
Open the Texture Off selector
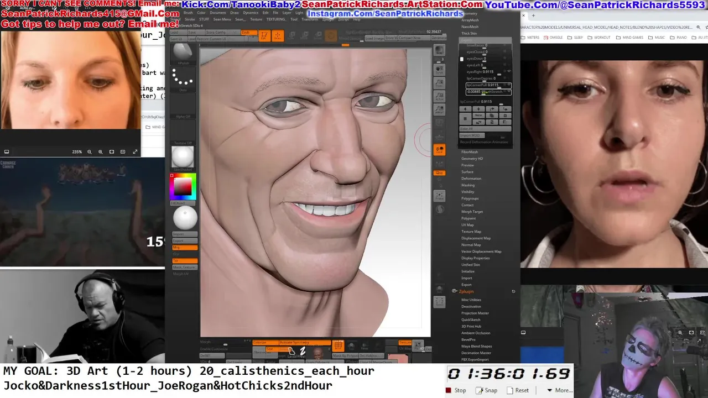point(183,133)
